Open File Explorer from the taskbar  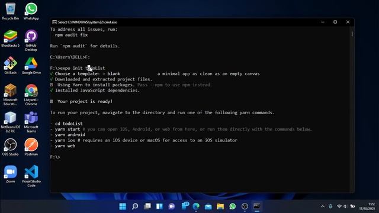pyautogui.click(x=220, y=206)
